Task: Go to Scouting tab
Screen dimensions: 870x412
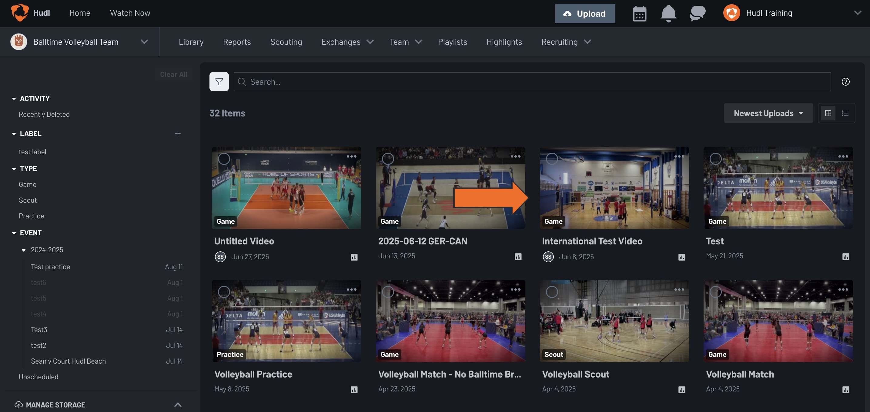Action: [x=286, y=42]
